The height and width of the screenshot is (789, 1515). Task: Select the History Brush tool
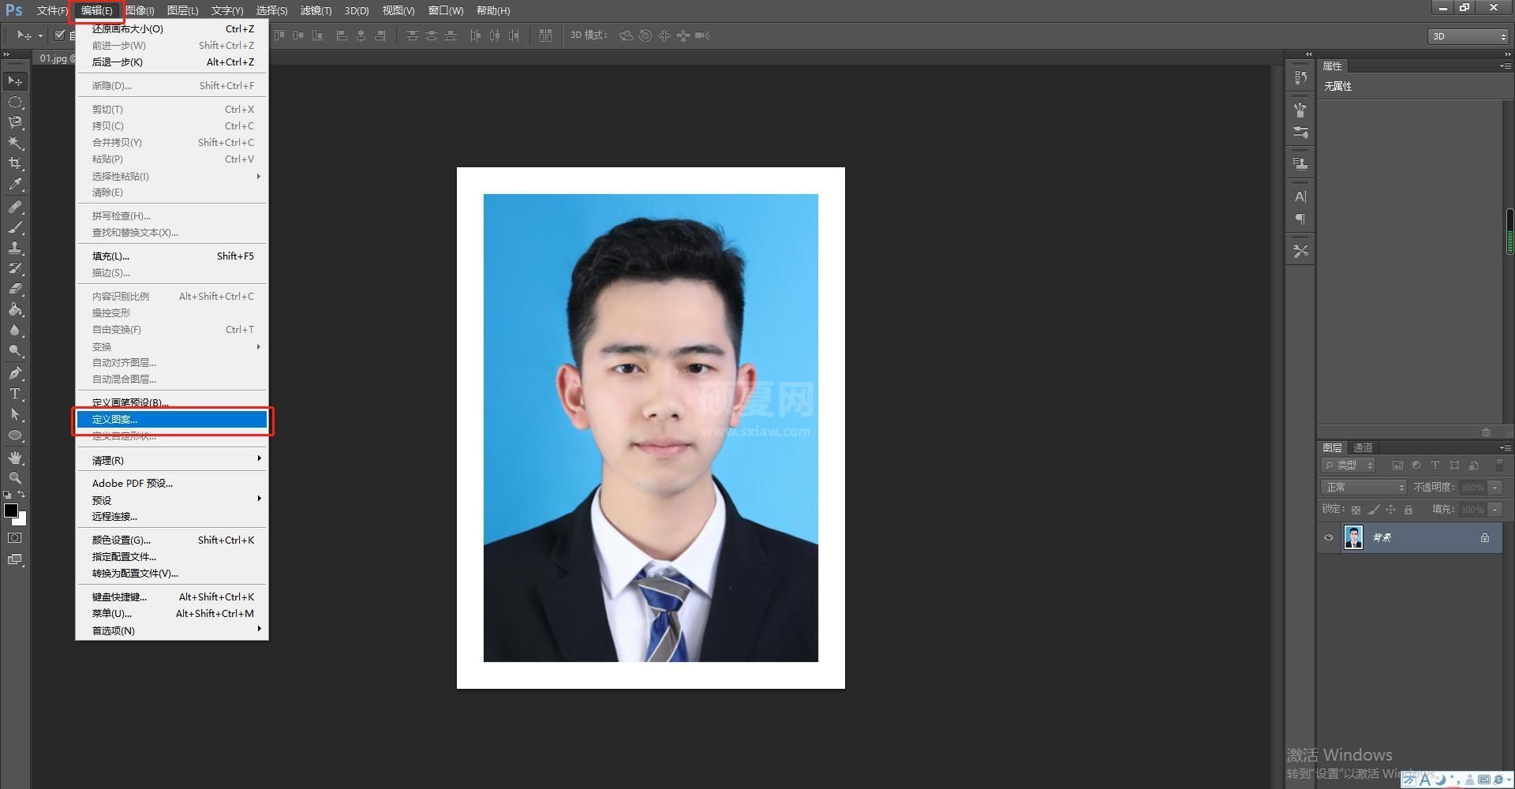point(15,268)
